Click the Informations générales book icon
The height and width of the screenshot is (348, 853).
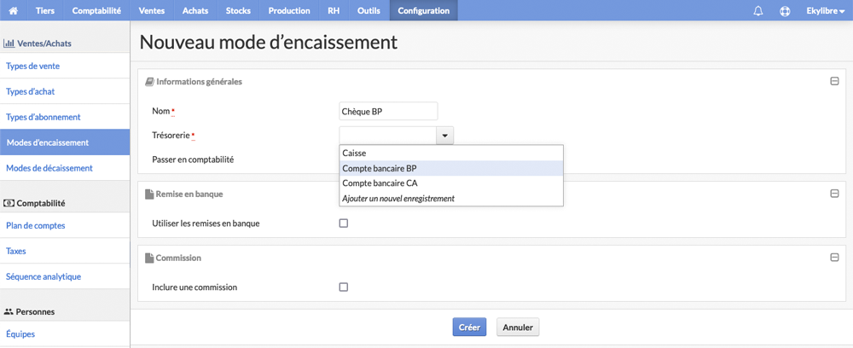click(x=149, y=82)
